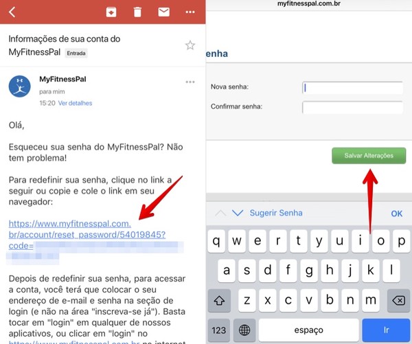The height and width of the screenshot is (344, 412).
Task: Tap the j key
Action: [x=350, y=271]
